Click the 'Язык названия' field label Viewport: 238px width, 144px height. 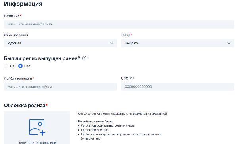16,35
